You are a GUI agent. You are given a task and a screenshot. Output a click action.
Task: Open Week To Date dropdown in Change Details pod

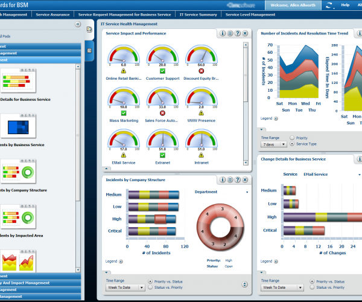click(282, 288)
